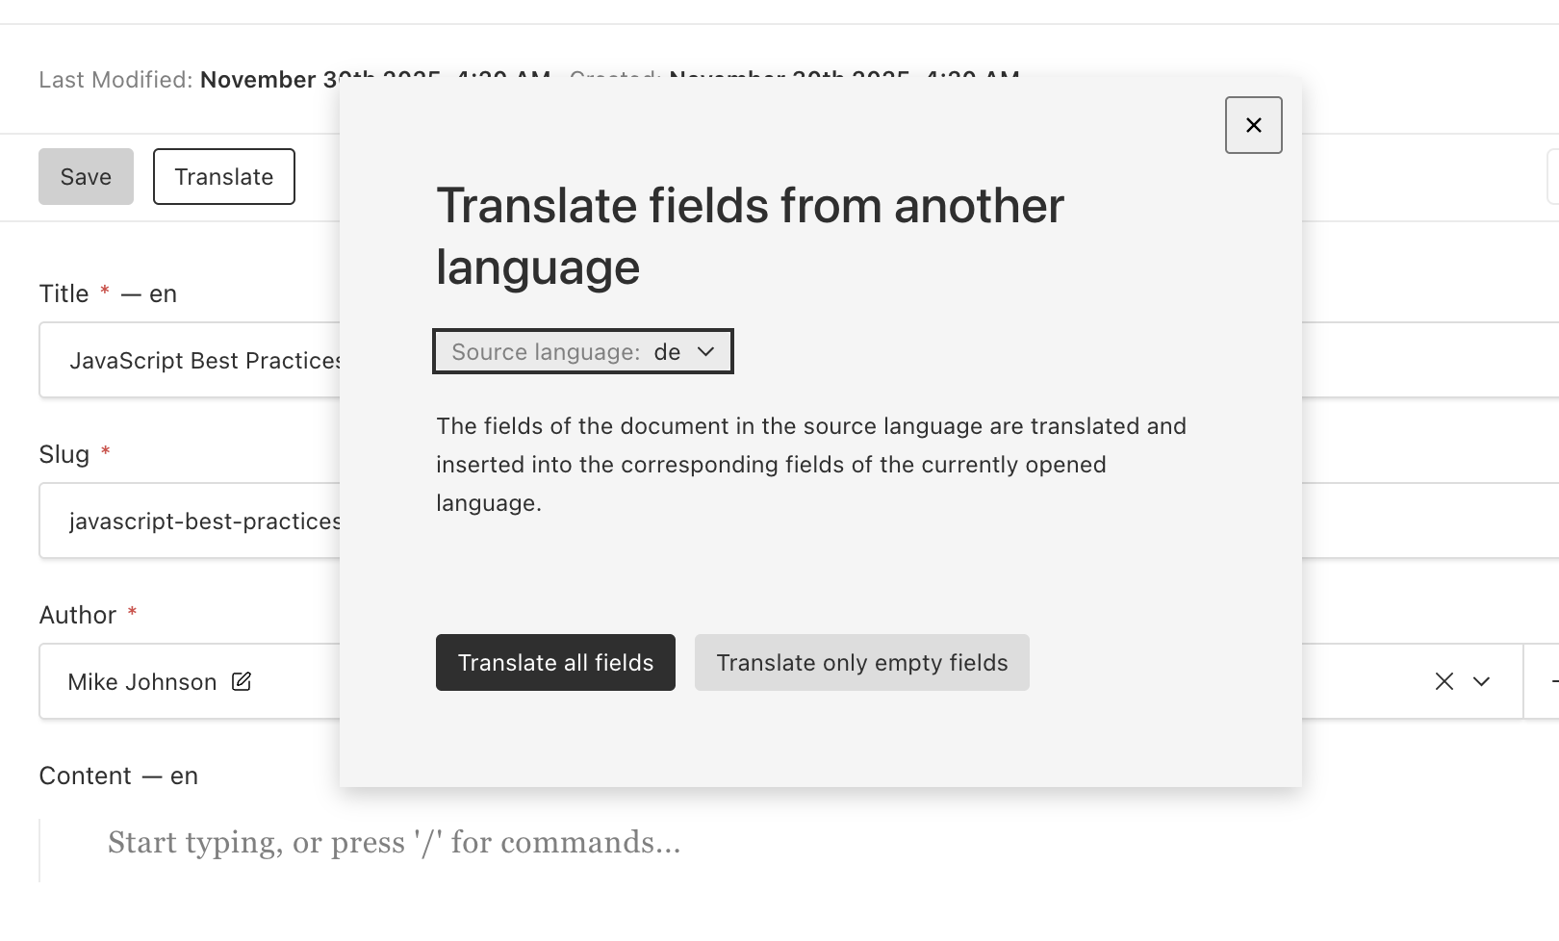Click the Title field label

64,294
